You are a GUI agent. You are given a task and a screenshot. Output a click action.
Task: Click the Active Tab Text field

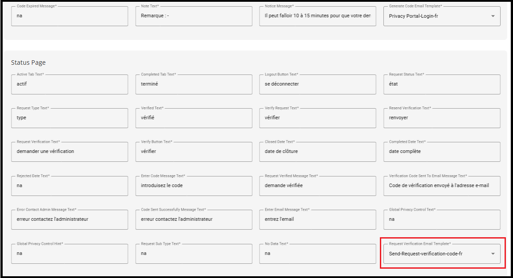(70, 84)
